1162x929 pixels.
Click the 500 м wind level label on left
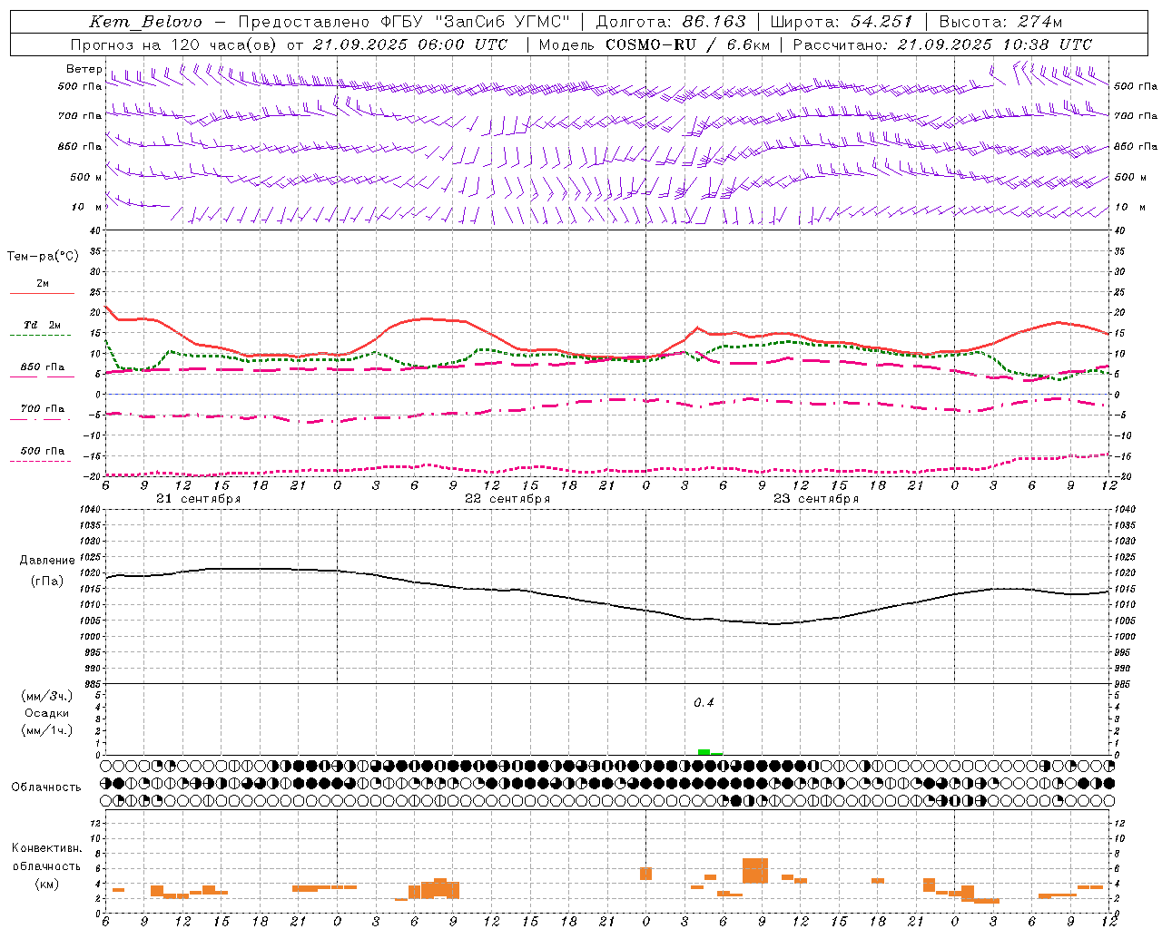pyautogui.click(x=86, y=177)
